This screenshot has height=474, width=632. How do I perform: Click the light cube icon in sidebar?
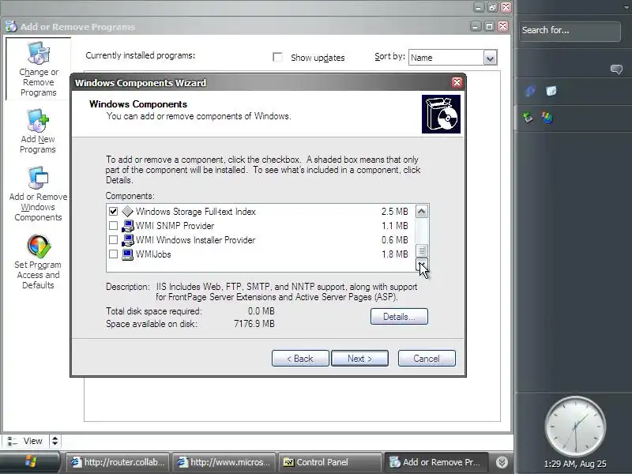tap(551, 91)
